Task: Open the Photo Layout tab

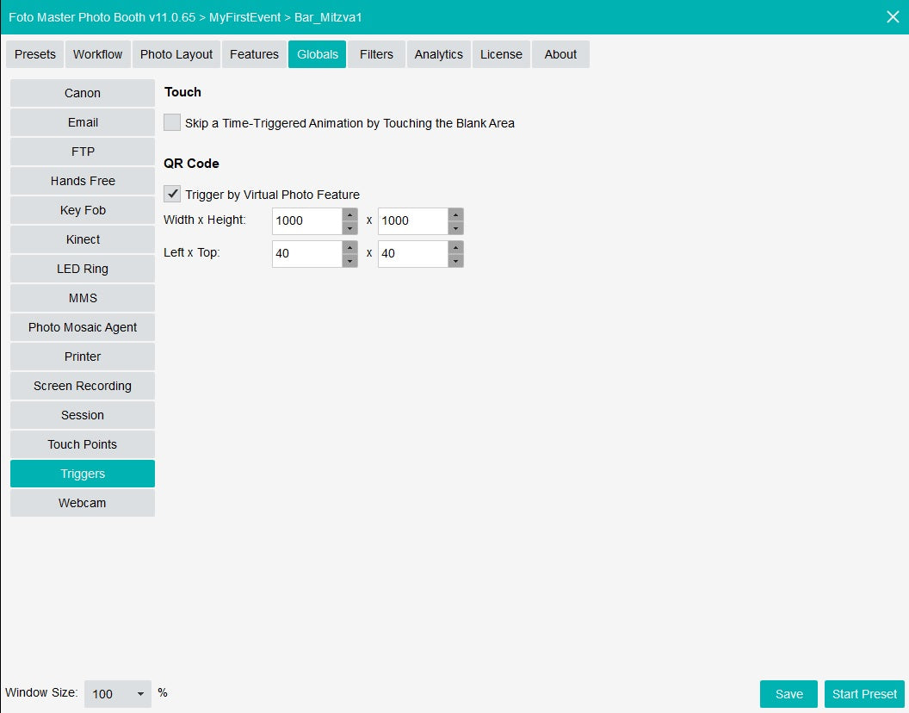Action: pos(176,54)
